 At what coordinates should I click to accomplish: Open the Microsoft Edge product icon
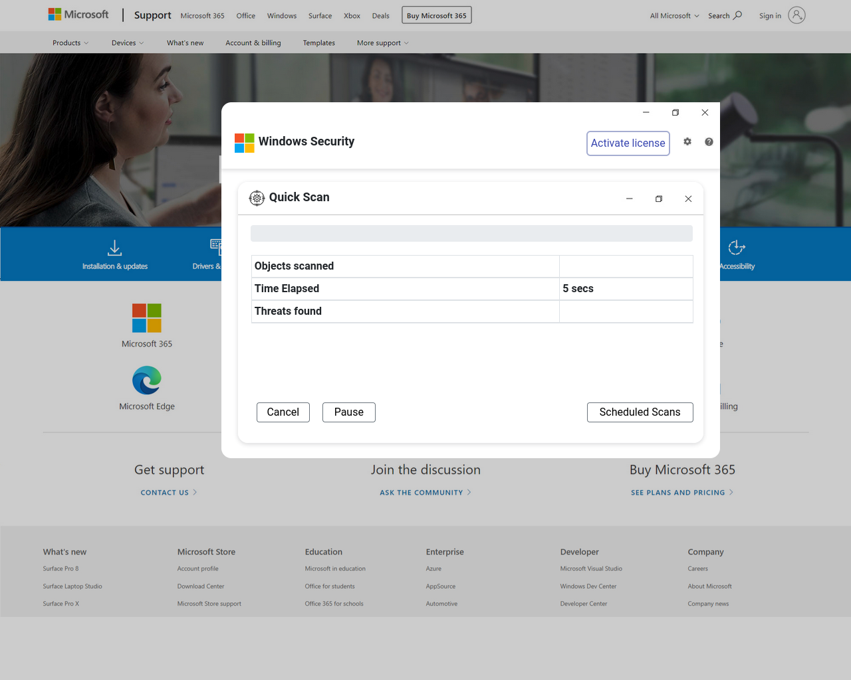click(x=147, y=381)
